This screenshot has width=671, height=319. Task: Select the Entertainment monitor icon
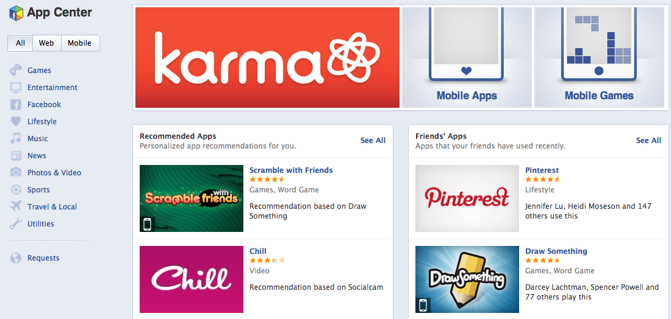point(16,88)
